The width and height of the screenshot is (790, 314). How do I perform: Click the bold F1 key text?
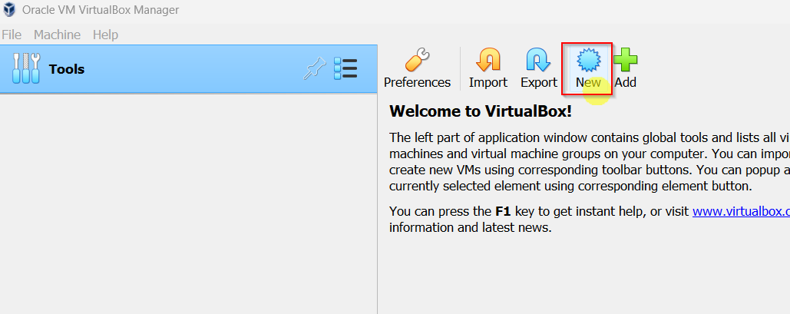(x=504, y=211)
